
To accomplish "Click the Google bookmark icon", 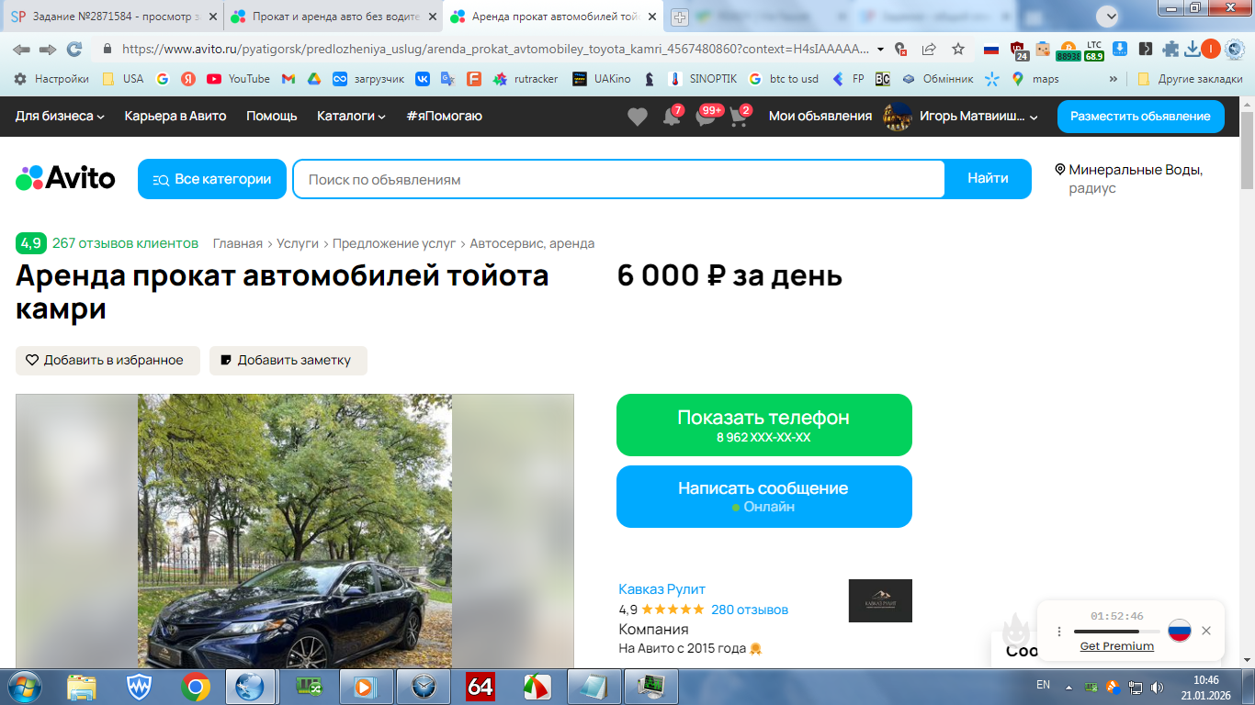I will (x=163, y=79).
